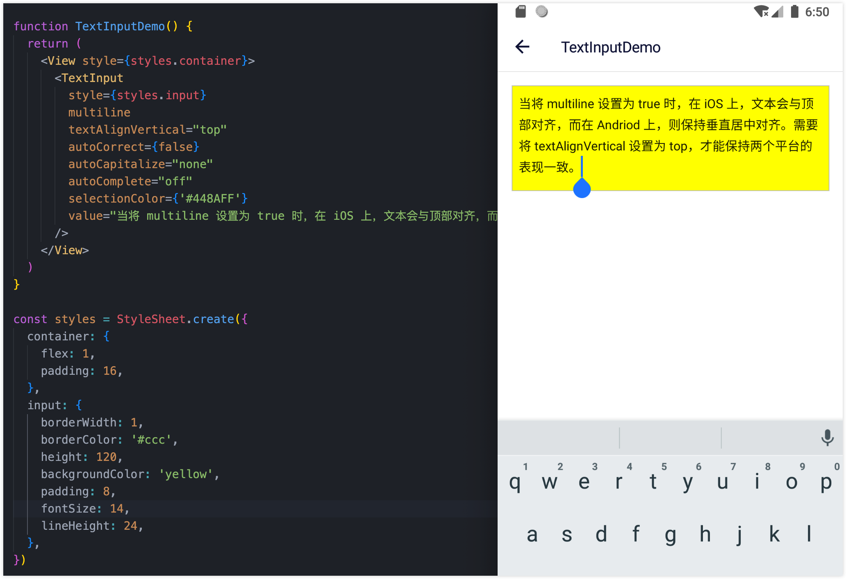Click the 'height: 120,' code line

[x=82, y=457]
